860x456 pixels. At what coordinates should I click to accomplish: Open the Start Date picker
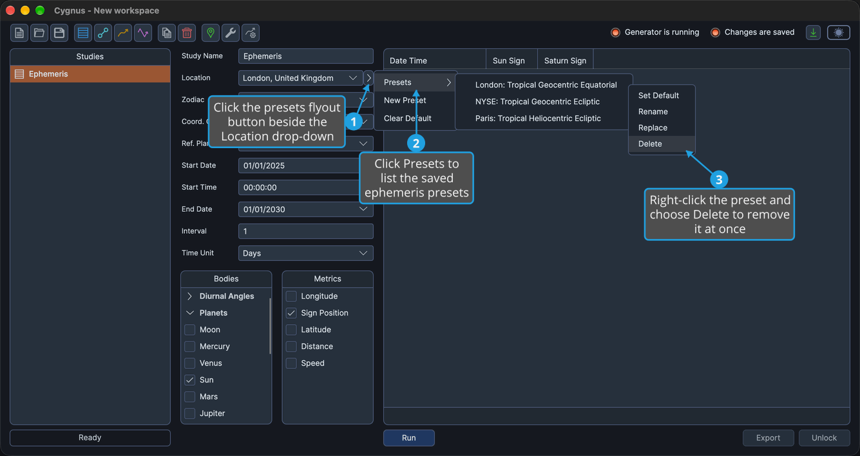pos(305,166)
